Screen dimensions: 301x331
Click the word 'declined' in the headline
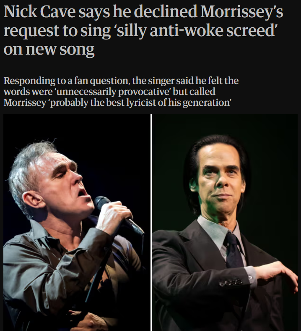[165, 12]
